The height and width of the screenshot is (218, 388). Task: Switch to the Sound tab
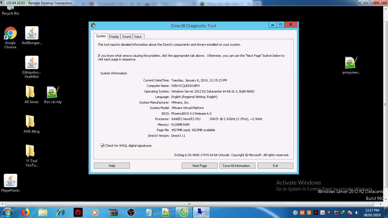(127, 37)
